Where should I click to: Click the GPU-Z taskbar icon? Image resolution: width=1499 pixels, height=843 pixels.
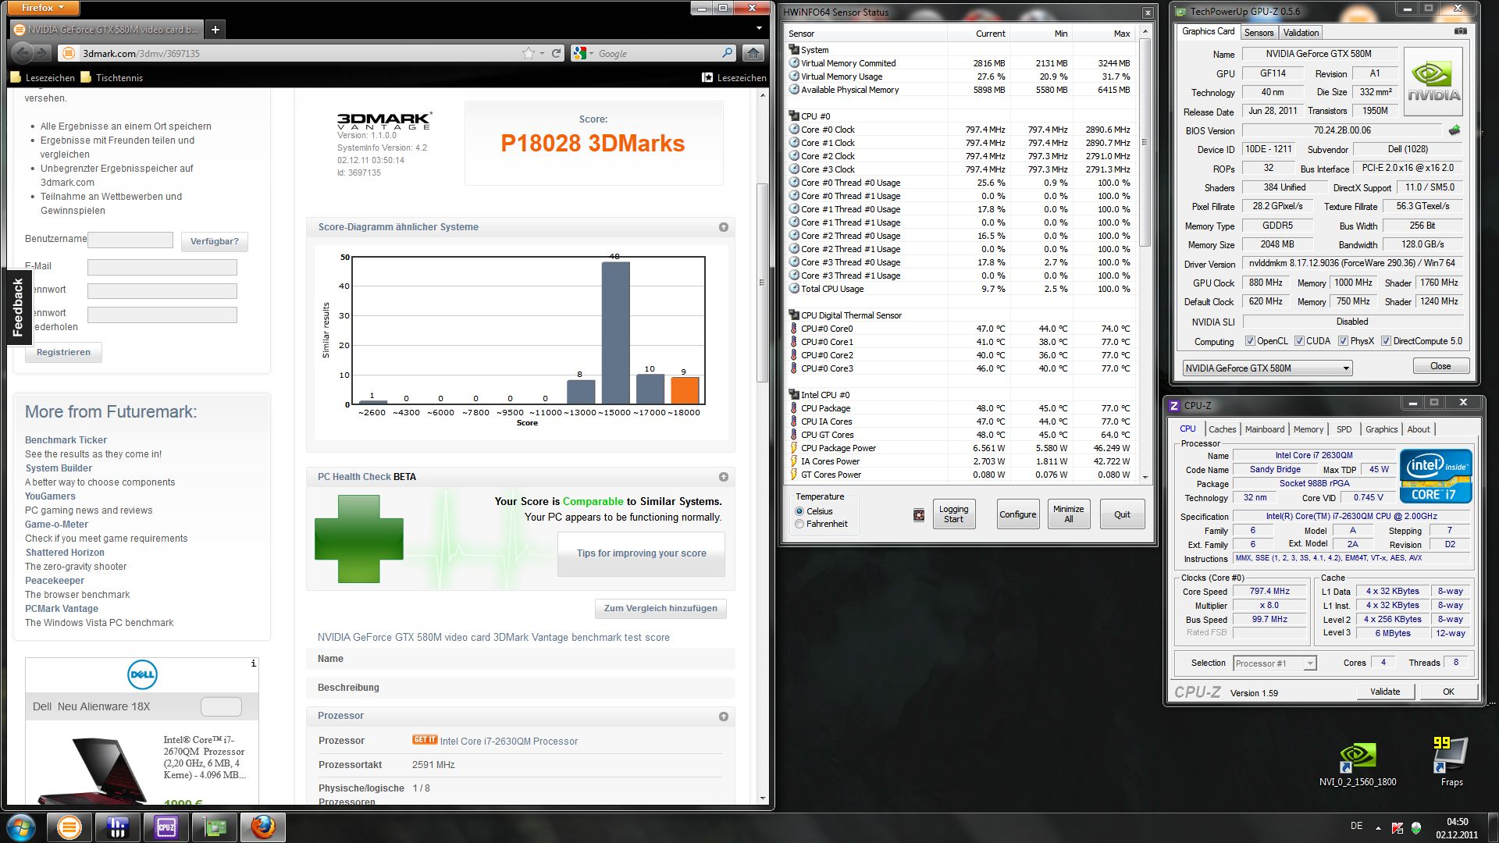tap(214, 827)
